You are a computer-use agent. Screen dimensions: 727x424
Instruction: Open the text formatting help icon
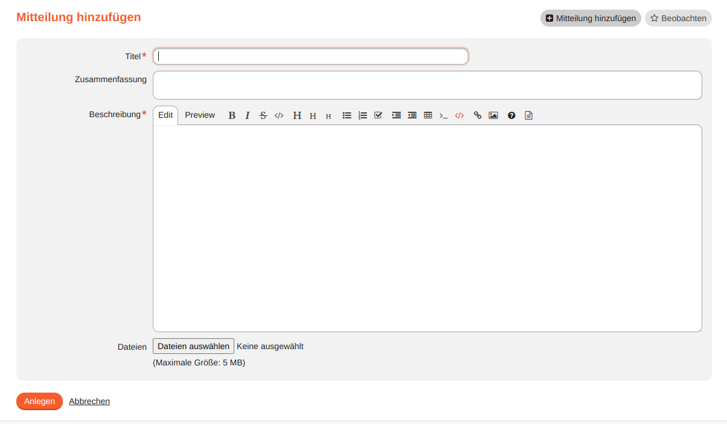[511, 115]
